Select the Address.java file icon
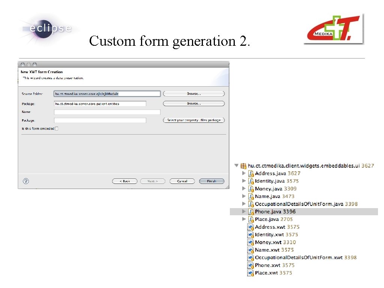 pos(251,173)
